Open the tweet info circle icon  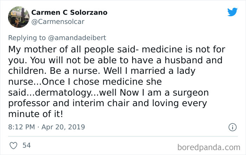point(232,127)
